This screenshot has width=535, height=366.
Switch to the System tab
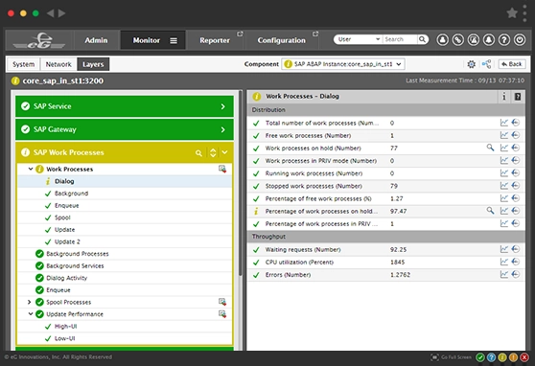[24, 64]
